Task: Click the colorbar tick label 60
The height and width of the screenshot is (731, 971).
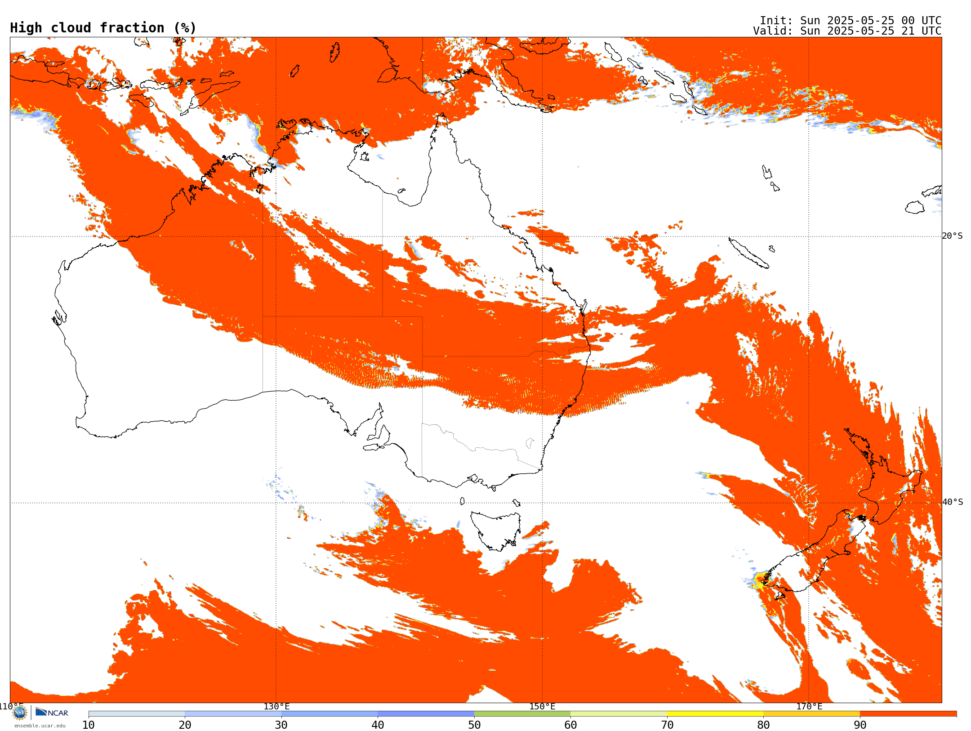Action: pyautogui.click(x=570, y=725)
